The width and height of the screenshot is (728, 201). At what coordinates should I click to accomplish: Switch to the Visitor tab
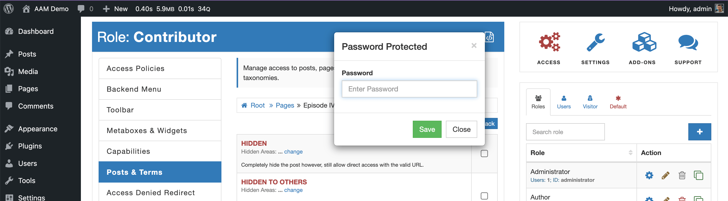590,102
